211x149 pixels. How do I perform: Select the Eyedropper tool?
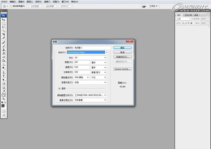pos(4,92)
